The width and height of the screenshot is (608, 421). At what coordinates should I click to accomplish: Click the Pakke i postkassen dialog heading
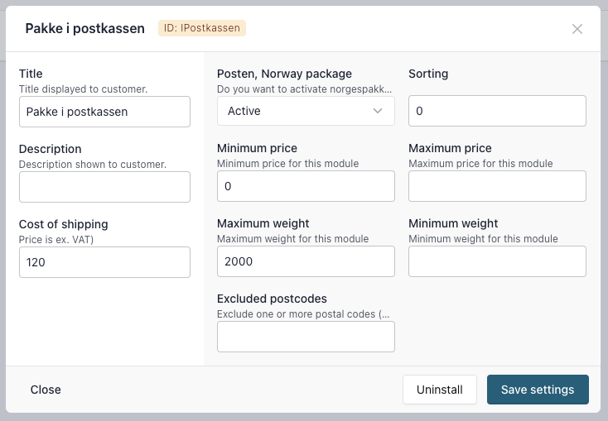click(87, 29)
